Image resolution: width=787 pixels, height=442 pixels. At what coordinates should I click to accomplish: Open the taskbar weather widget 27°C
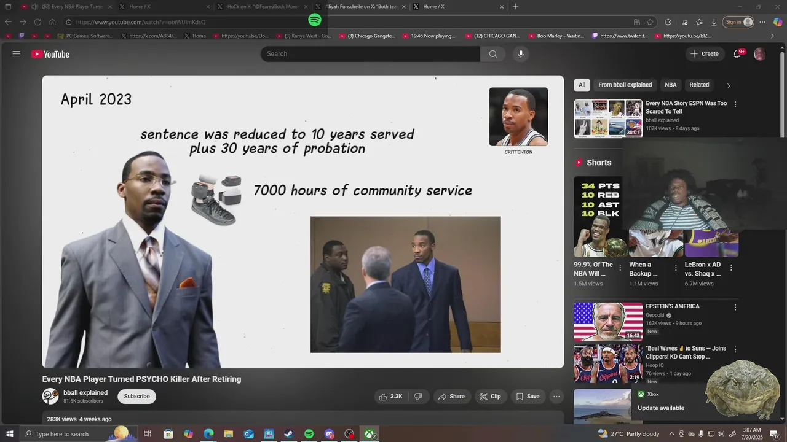(x=628, y=434)
